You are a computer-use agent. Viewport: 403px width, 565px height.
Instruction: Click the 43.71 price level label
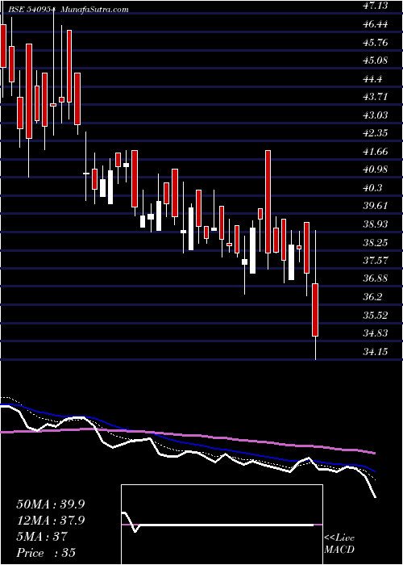pos(376,97)
